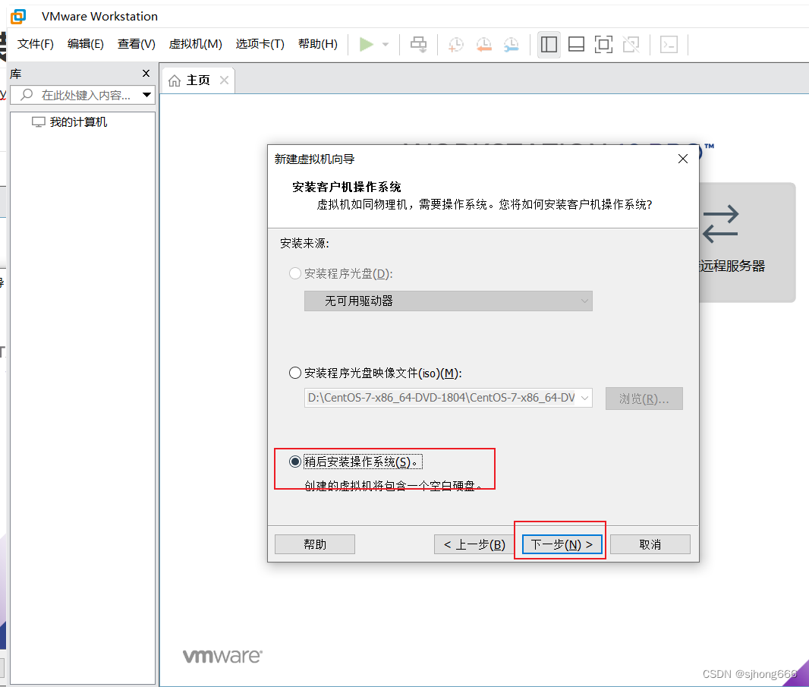Click the home icon on 主页 tab
Screen dimensions: 809x687
(x=175, y=80)
